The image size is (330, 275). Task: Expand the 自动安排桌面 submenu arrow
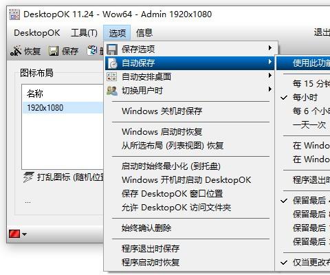click(x=270, y=76)
